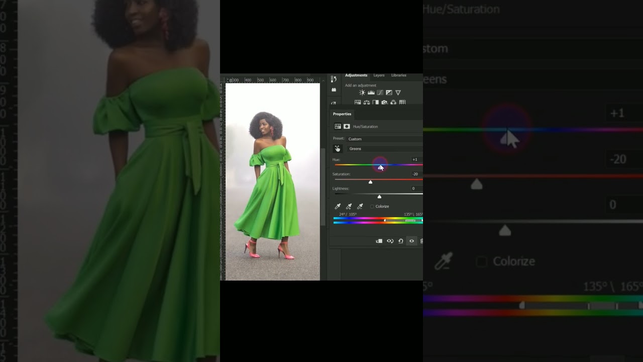Add a Color Lookup adjustment
The image size is (643, 362).
(x=402, y=103)
